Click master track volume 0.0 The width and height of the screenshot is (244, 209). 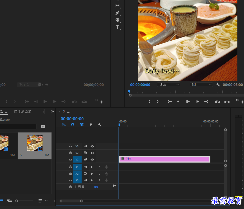click(x=96, y=187)
